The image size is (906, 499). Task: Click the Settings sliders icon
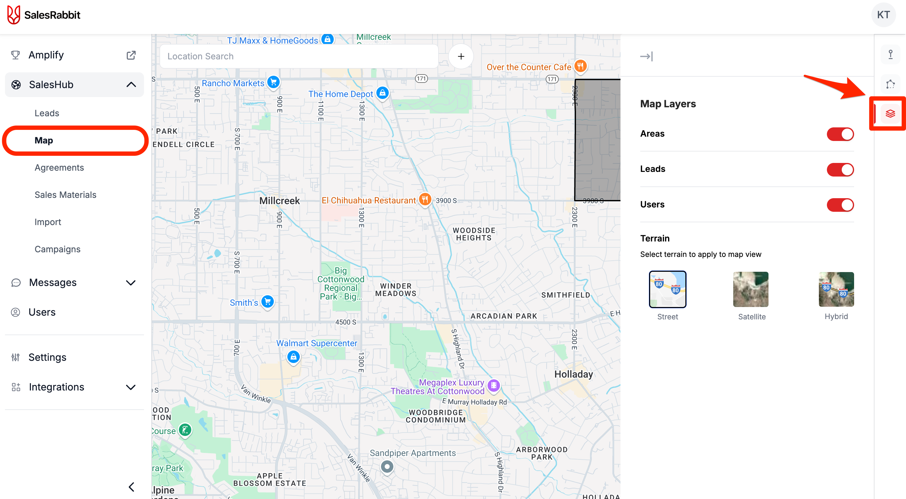pyautogui.click(x=15, y=357)
